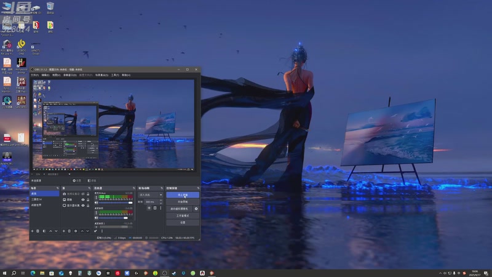Show the hidden video capture device source
The image size is (492, 277).
click(83, 194)
